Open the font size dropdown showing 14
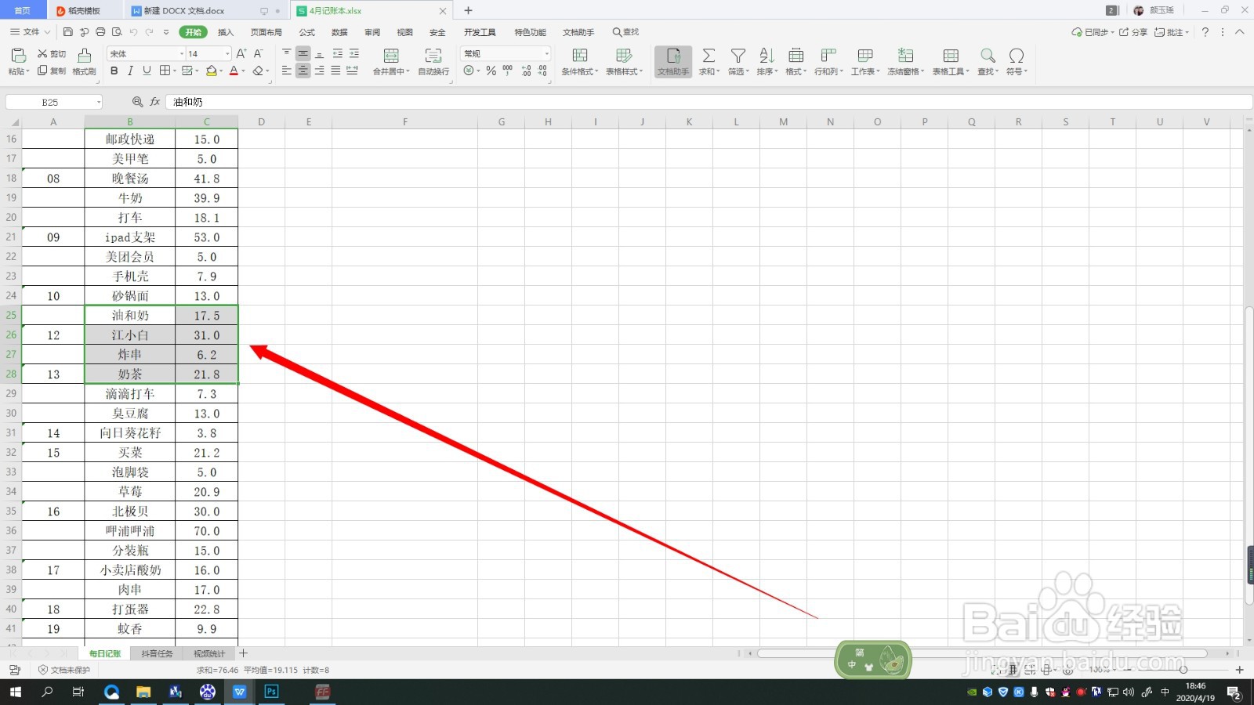Viewport: 1254px width, 705px height. pyautogui.click(x=227, y=54)
